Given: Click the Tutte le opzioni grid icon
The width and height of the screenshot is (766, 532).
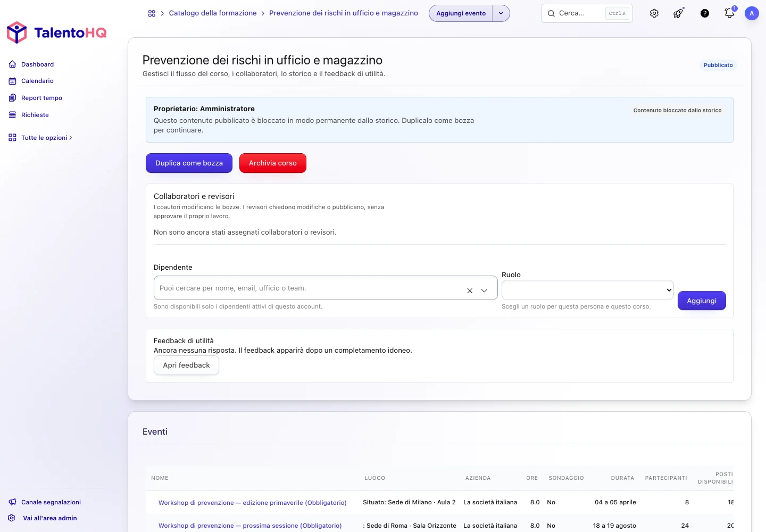Looking at the screenshot, I should (x=12, y=138).
